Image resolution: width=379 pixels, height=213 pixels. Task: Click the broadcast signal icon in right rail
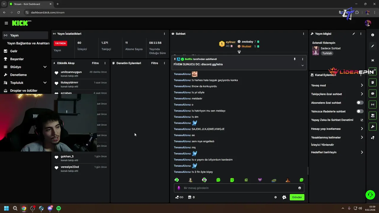pyautogui.click(x=372, y=104)
